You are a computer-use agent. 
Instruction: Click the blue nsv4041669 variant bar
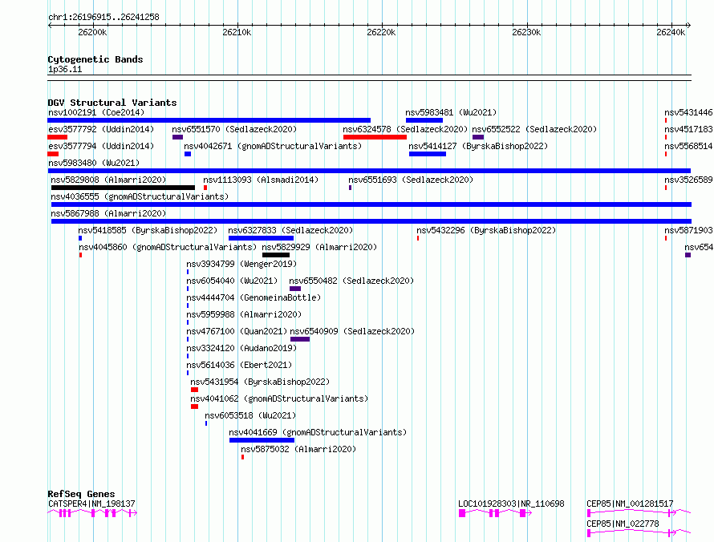point(262,440)
